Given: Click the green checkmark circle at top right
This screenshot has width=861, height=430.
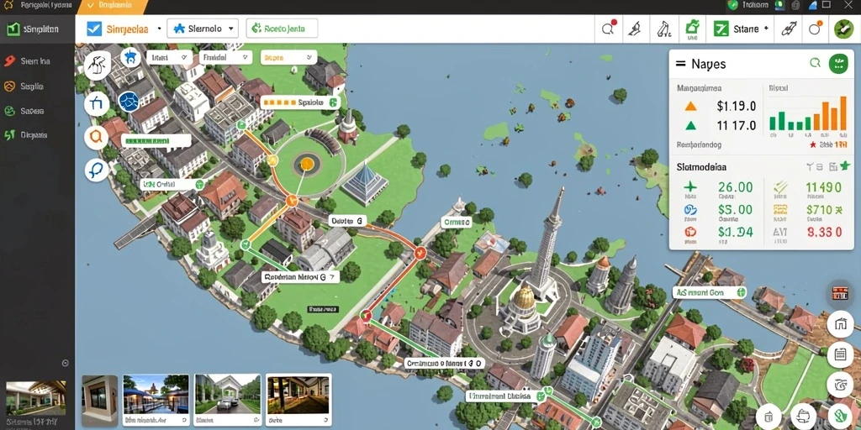Looking at the screenshot, I should click(x=843, y=29).
